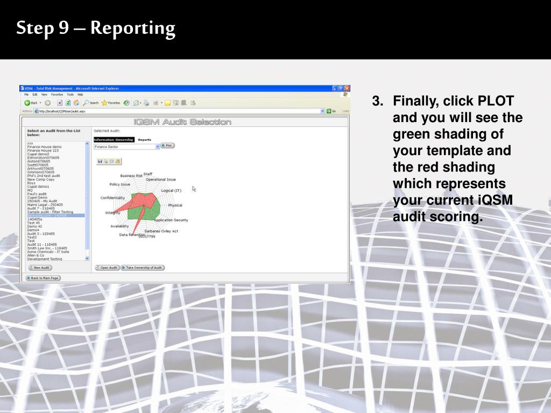Open the Help menu

80,95
